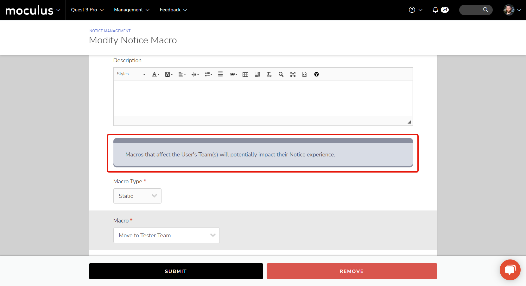Click the Submit button

point(176,271)
